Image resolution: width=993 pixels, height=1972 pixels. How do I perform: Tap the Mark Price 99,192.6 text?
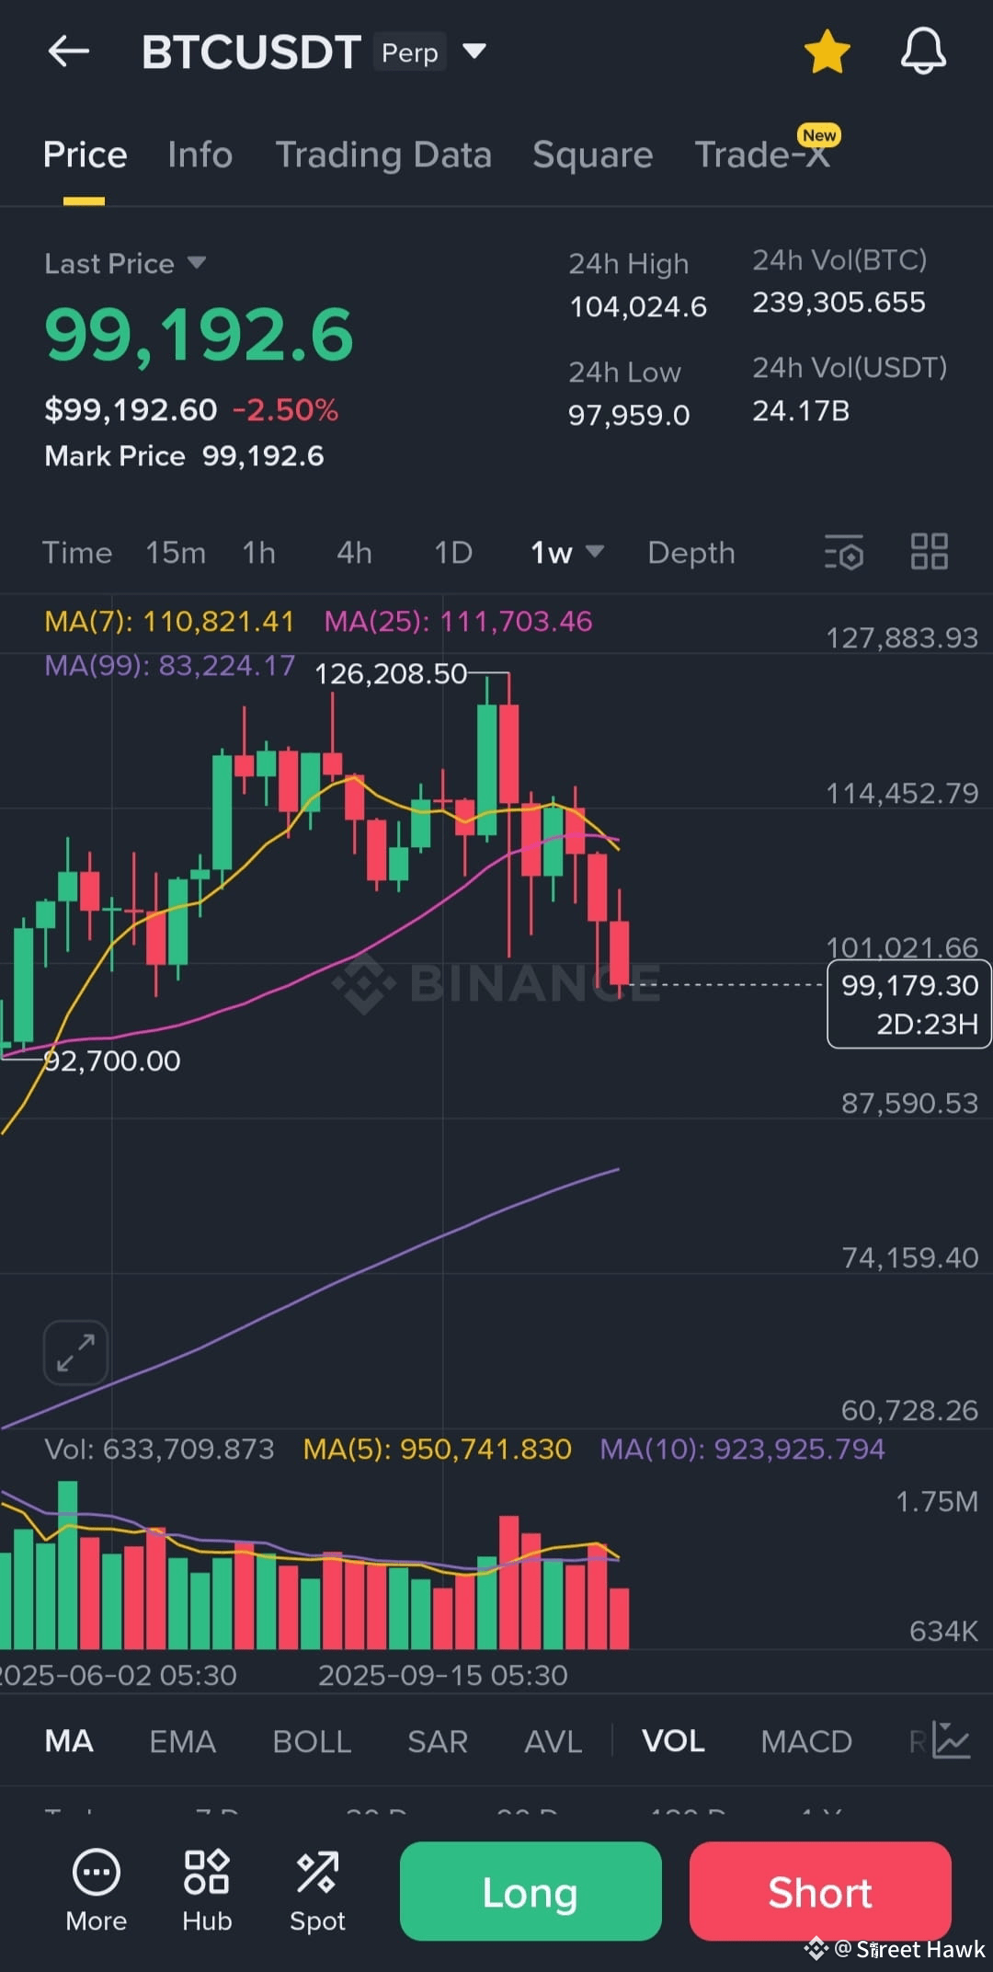[x=184, y=456]
